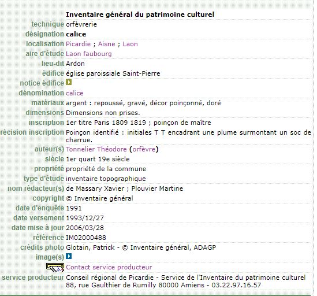
Task: Click the bold calice designation value
Action: click(x=76, y=34)
